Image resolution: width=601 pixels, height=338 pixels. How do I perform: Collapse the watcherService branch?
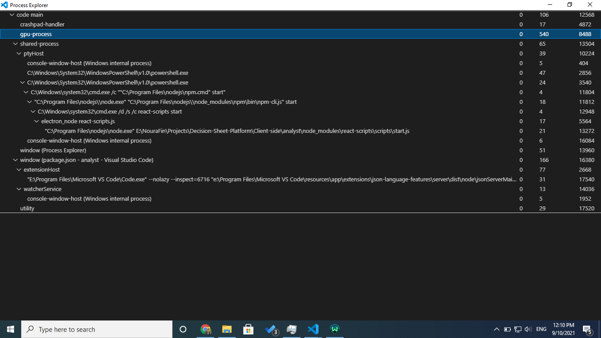point(19,189)
